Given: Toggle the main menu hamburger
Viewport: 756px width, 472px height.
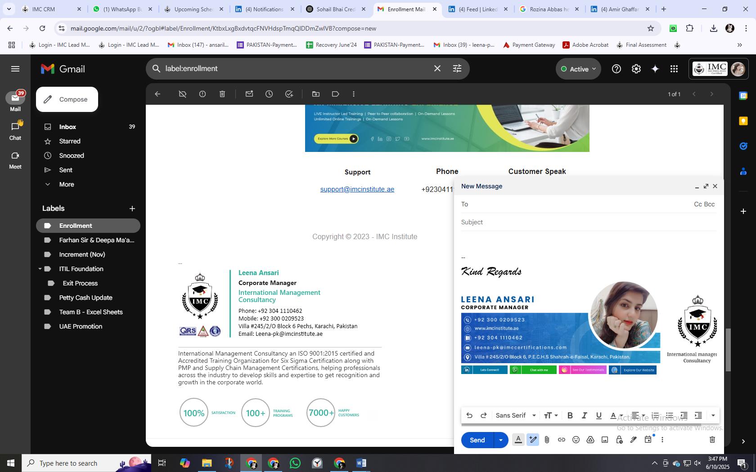Looking at the screenshot, I should tap(15, 69).
